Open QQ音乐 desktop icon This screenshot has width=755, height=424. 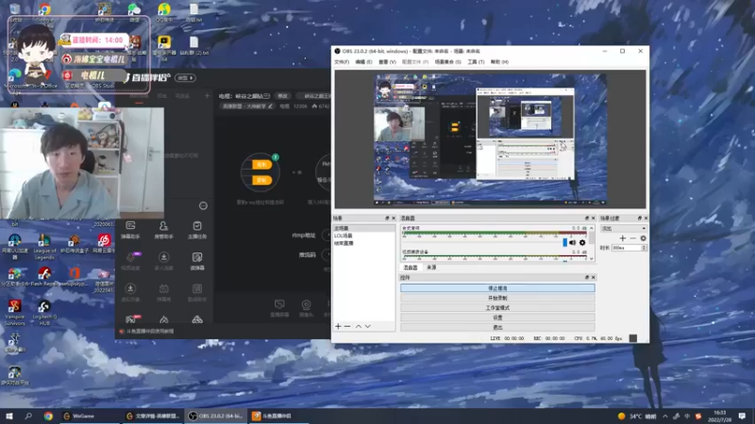[164, 12]
